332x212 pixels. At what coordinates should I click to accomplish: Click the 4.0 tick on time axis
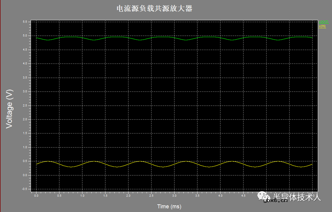(x=220, y=196)
